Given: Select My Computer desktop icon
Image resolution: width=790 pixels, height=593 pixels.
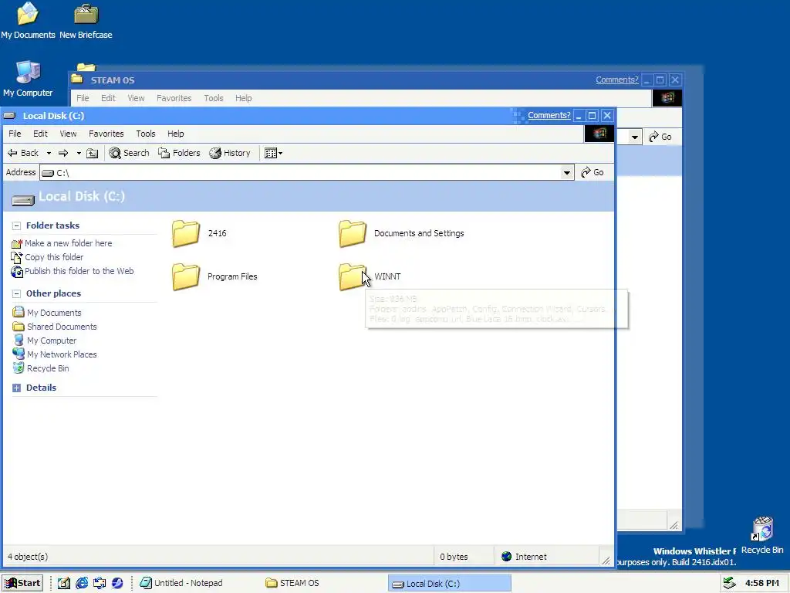Looking at the screenshot, I should click(28, 80).
